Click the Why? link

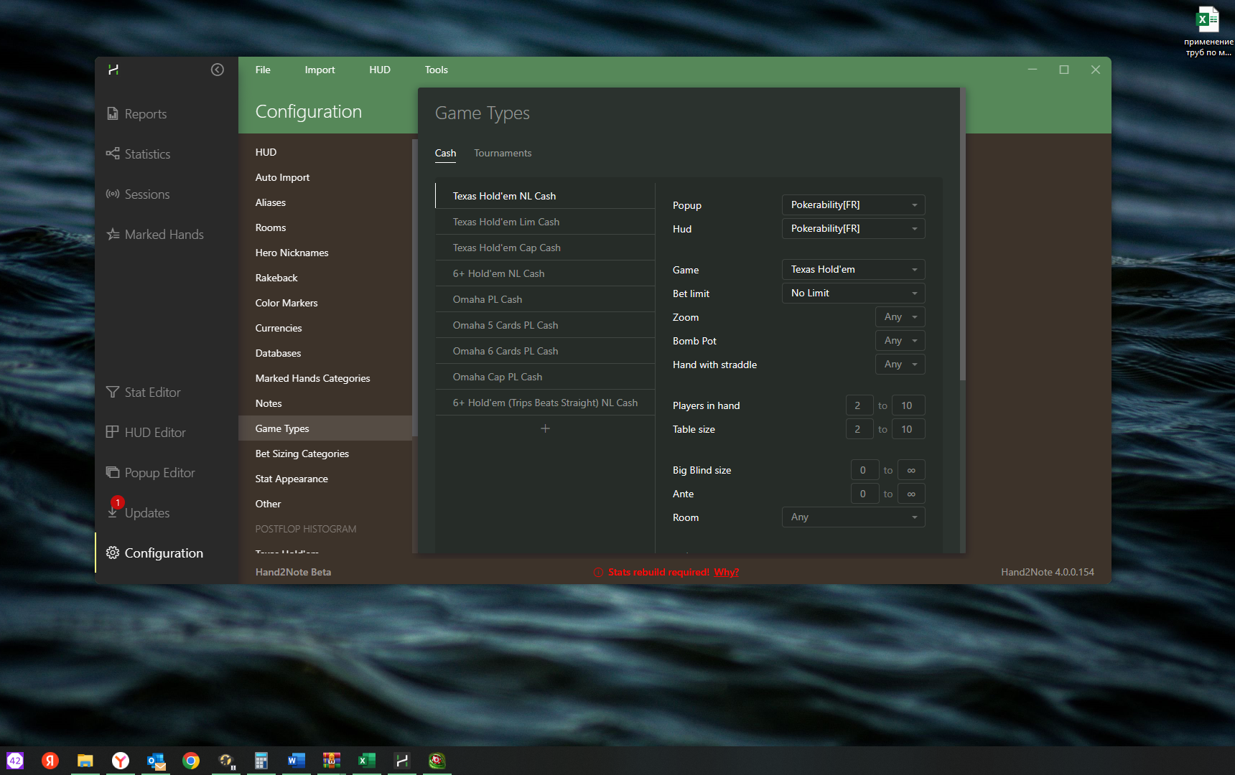[727, 572]
